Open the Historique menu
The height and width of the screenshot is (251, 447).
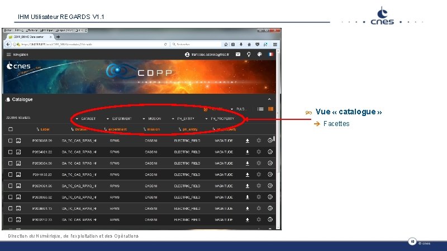(46, 30)
